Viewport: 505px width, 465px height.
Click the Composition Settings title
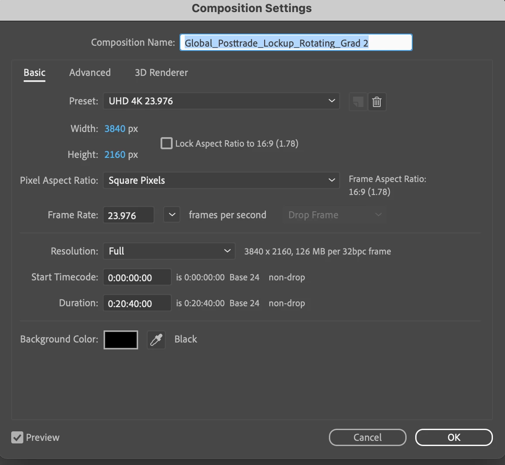click(252, 8)
